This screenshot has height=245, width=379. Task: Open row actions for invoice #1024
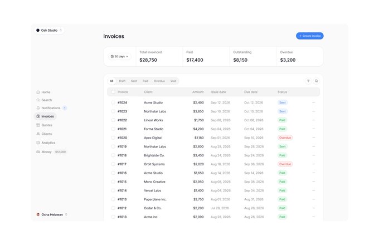[313, 102]
